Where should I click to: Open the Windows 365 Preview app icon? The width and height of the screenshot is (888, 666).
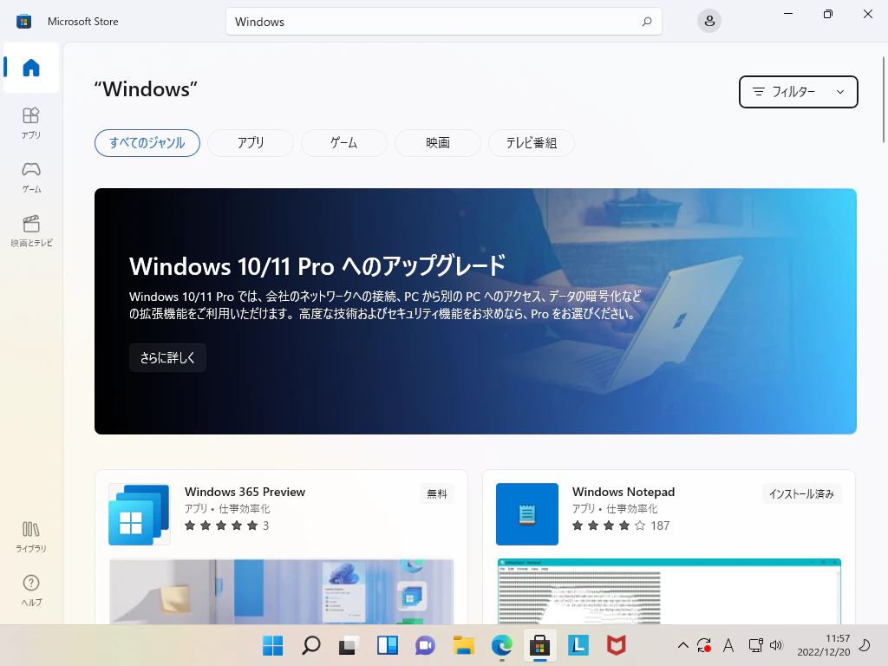point(140,514)
